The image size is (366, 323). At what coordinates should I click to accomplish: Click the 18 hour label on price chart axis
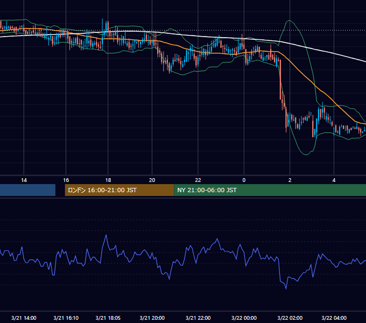[x=108, y=180]
